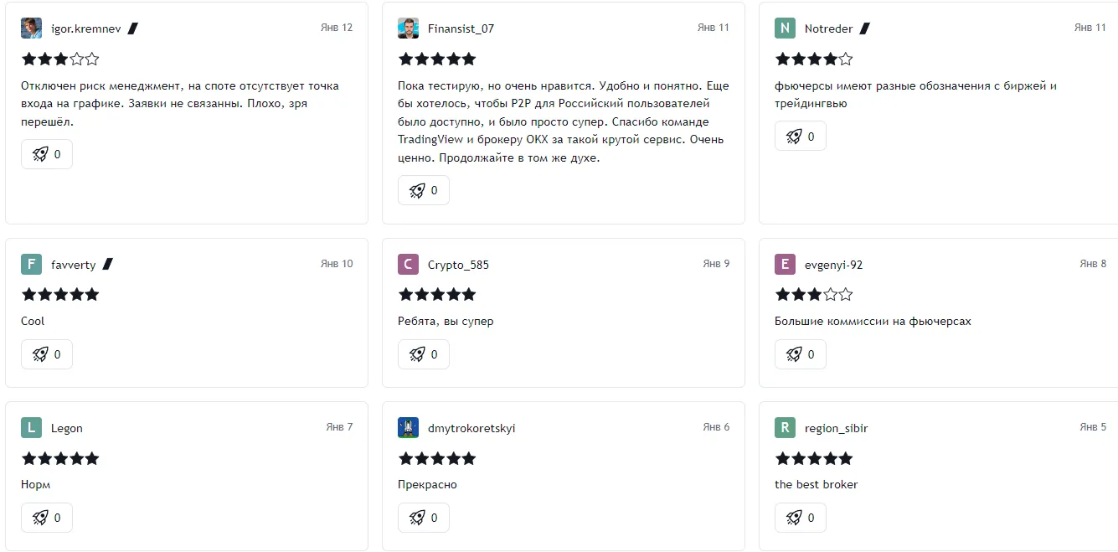Visit Notreder's profile by username
Image resolution: width=1118 pixels, height=552 pixels.
point(828,28)
